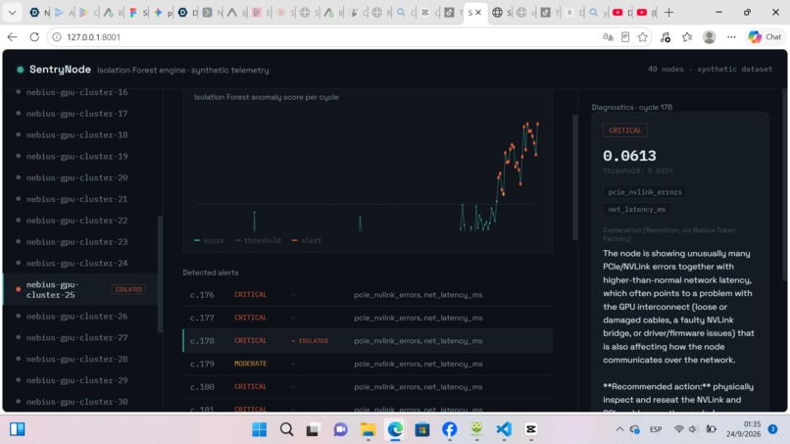This screenshot has width=790, height=444.
Task: Open the browser profile avatar
Action: click(x=710, y=37)
